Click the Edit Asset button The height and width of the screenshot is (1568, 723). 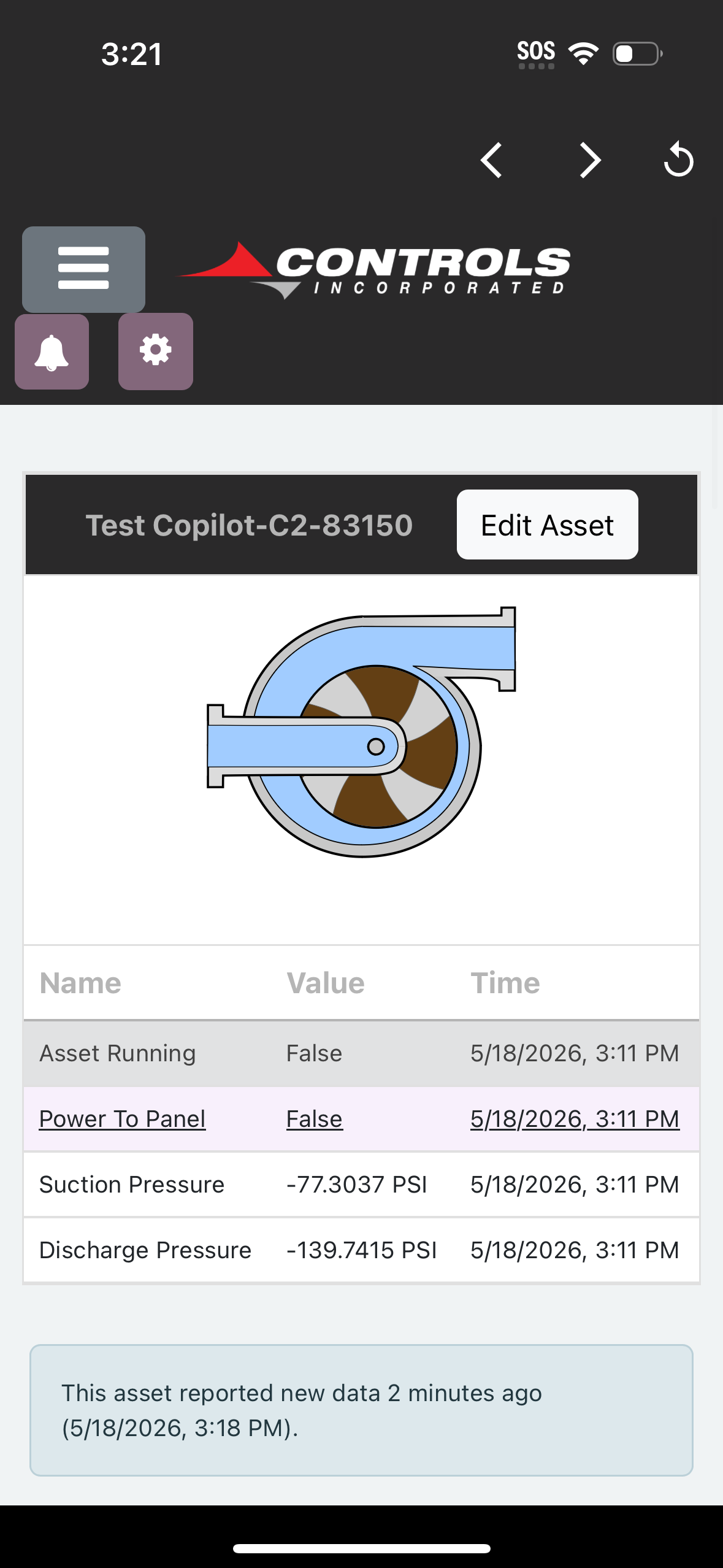[x=547, y=525]
